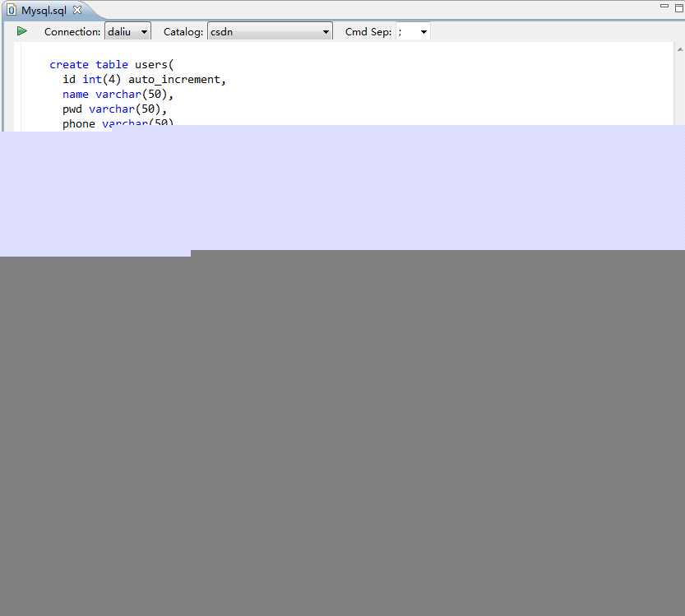Open the Catalog dropdown showing csdn
685x616 pixels.
(270, 31)
